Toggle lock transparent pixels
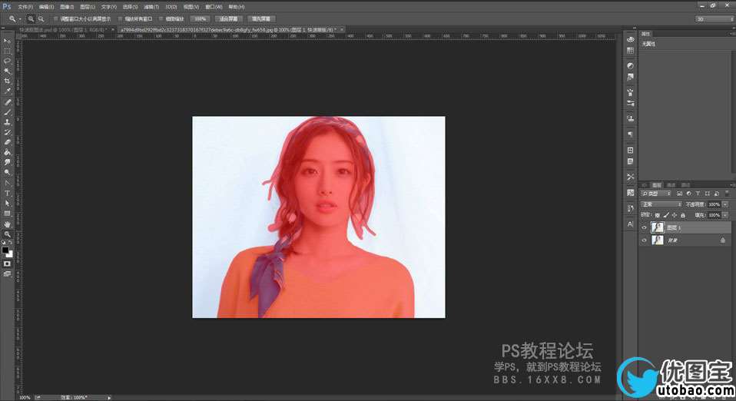Screen dimensions: 736x401 (x=657, y=215)
